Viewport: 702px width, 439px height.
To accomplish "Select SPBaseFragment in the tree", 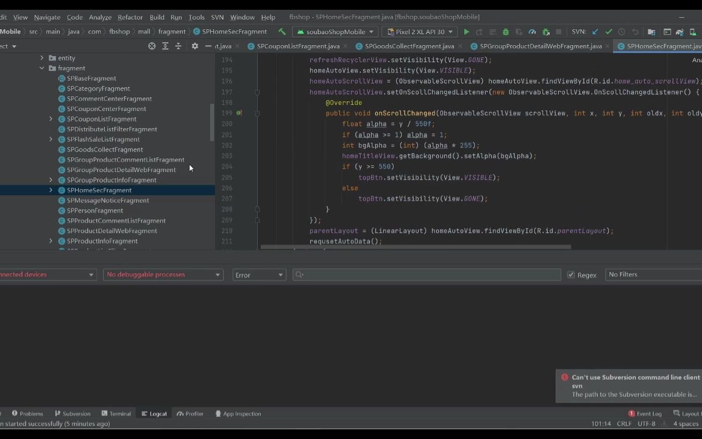I will click(91, 78).
